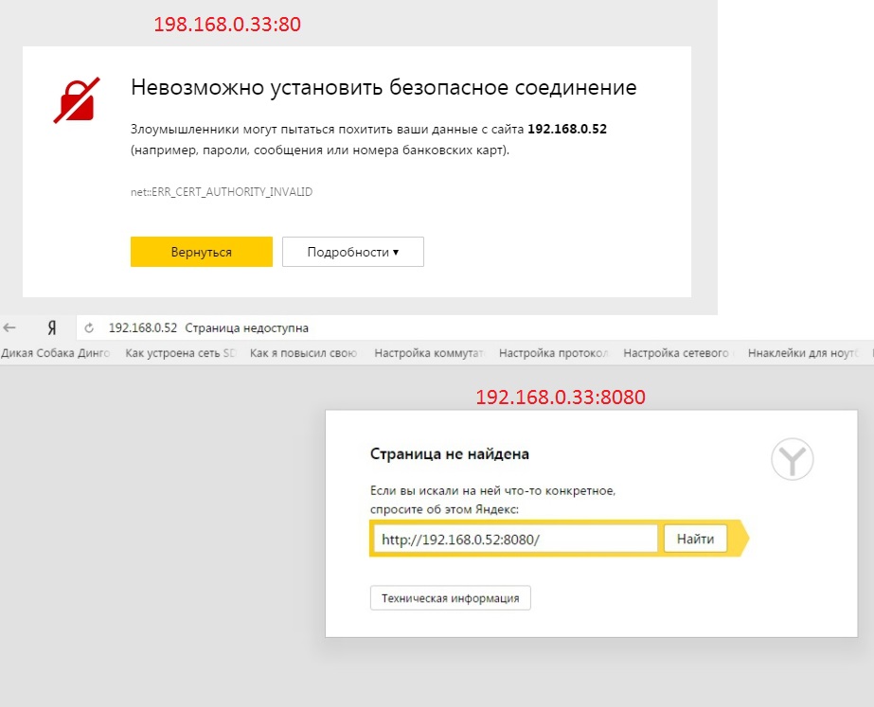Click the Найти search button
Screen dimensions: 874x707
pyautogui.click(x=695, y=539)
